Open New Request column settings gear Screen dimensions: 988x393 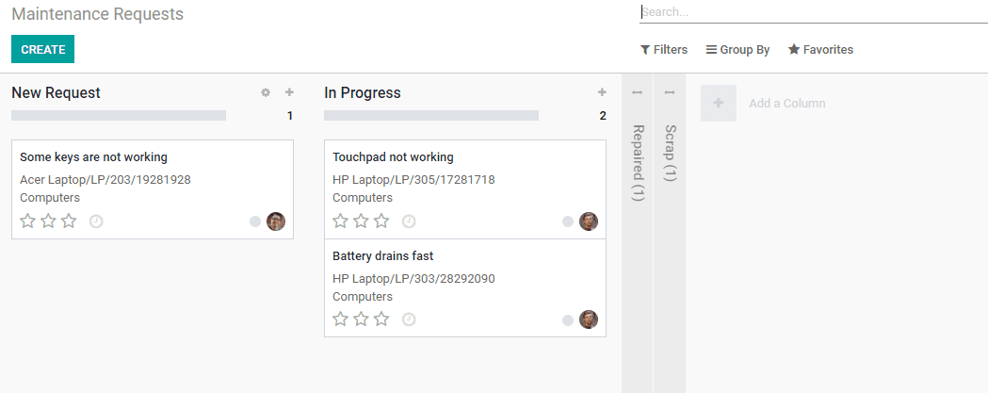(266, 92)
